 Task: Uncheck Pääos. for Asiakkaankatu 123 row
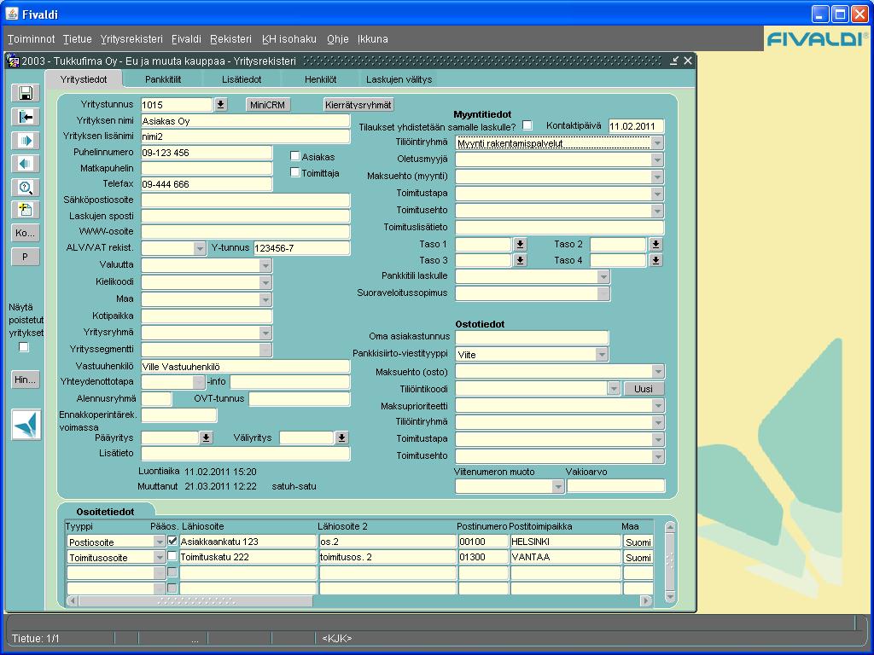pyautogui.click(x=172, y=540)
